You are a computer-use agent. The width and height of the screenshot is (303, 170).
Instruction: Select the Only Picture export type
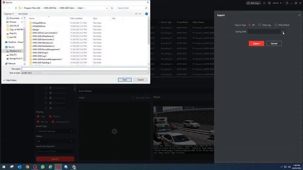276,25
